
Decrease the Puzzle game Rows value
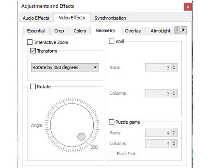[x=174, y=134]
